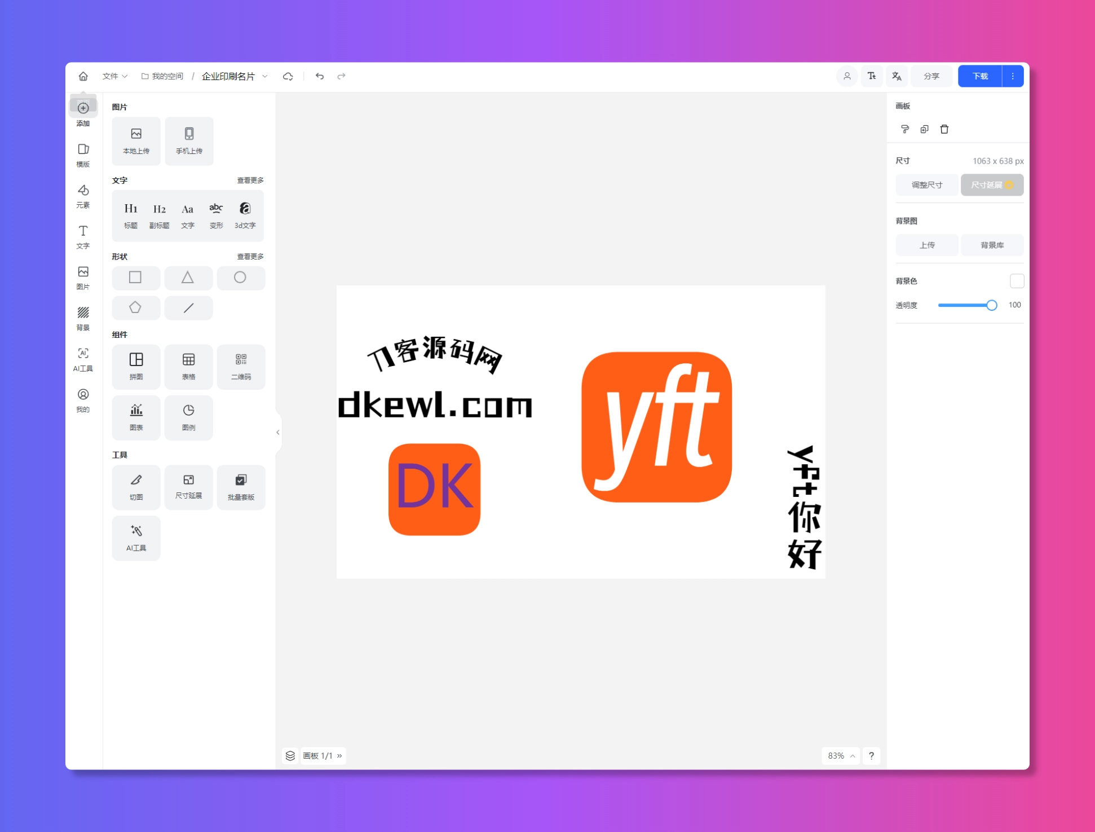The image size is (1095, 832).
Task: Select the yft logo on canvas
Action: point(656,427)
